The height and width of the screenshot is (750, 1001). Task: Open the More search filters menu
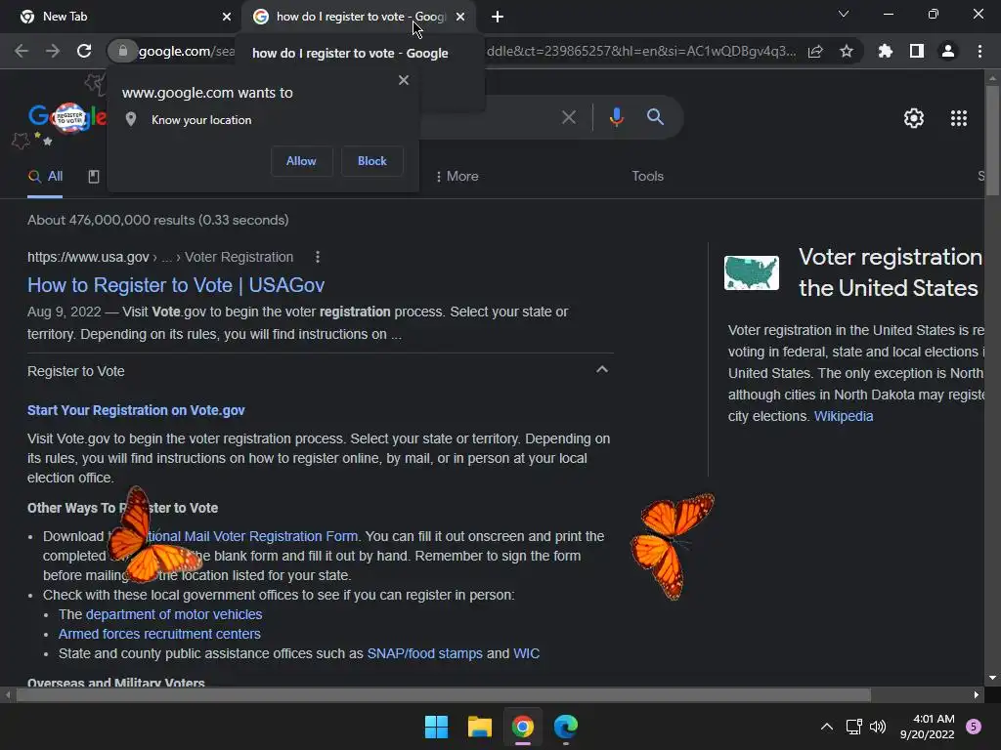coord(457,177)
